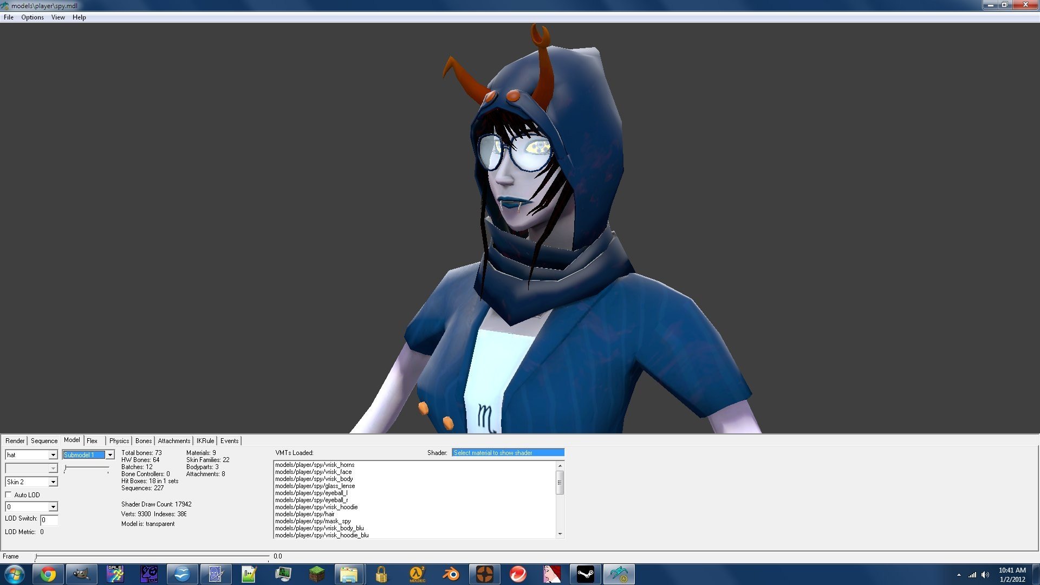Open GraphicsGale icon in the taskbar
Viewport: 1040px width, 585px height.
tap(115, 574)
